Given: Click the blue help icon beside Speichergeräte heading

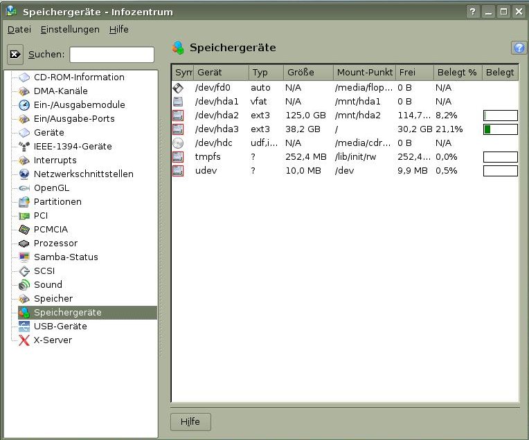Looking at the screenshot, I should click(x=519, y=48).
